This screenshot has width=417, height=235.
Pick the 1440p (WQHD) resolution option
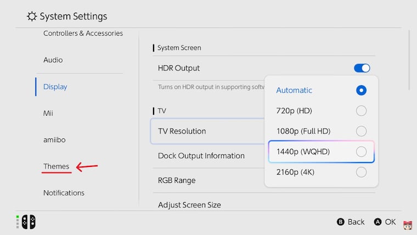click(361, 152)
